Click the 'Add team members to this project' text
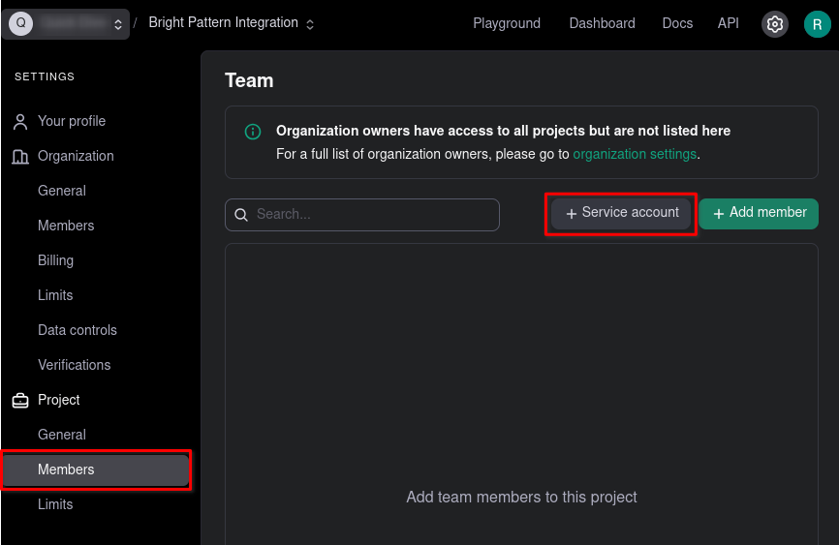839x545 pixels. point(521,498)
